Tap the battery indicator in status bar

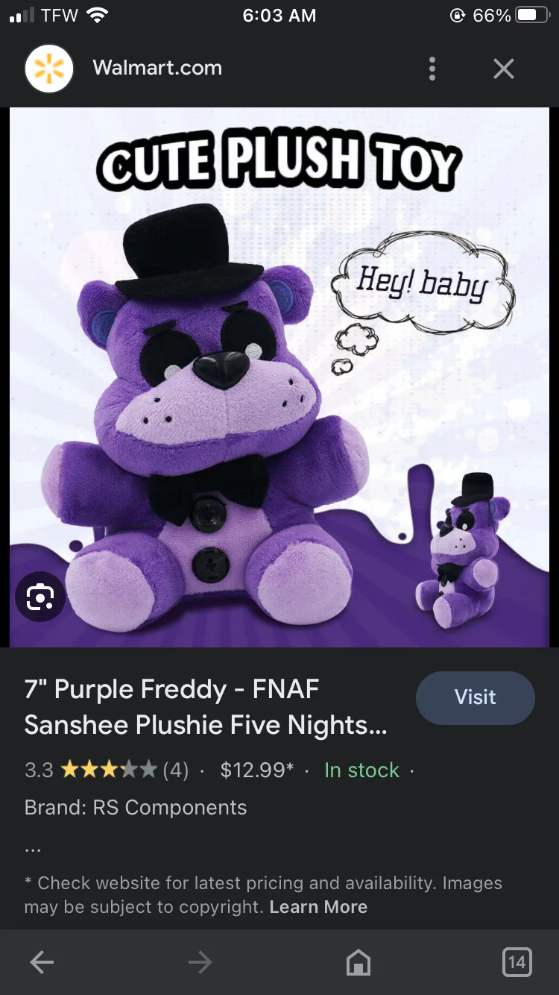(x=534, y=15)
